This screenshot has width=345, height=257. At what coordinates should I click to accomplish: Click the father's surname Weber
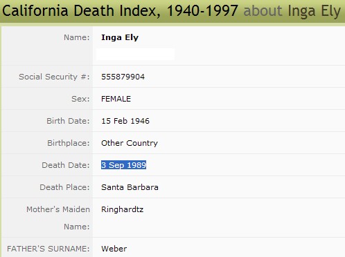114,249
